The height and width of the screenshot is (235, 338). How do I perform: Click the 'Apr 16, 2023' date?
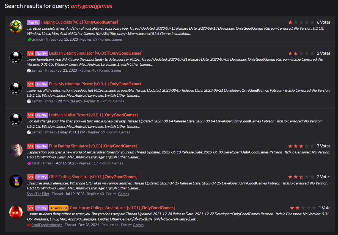(x=66, y=163)
